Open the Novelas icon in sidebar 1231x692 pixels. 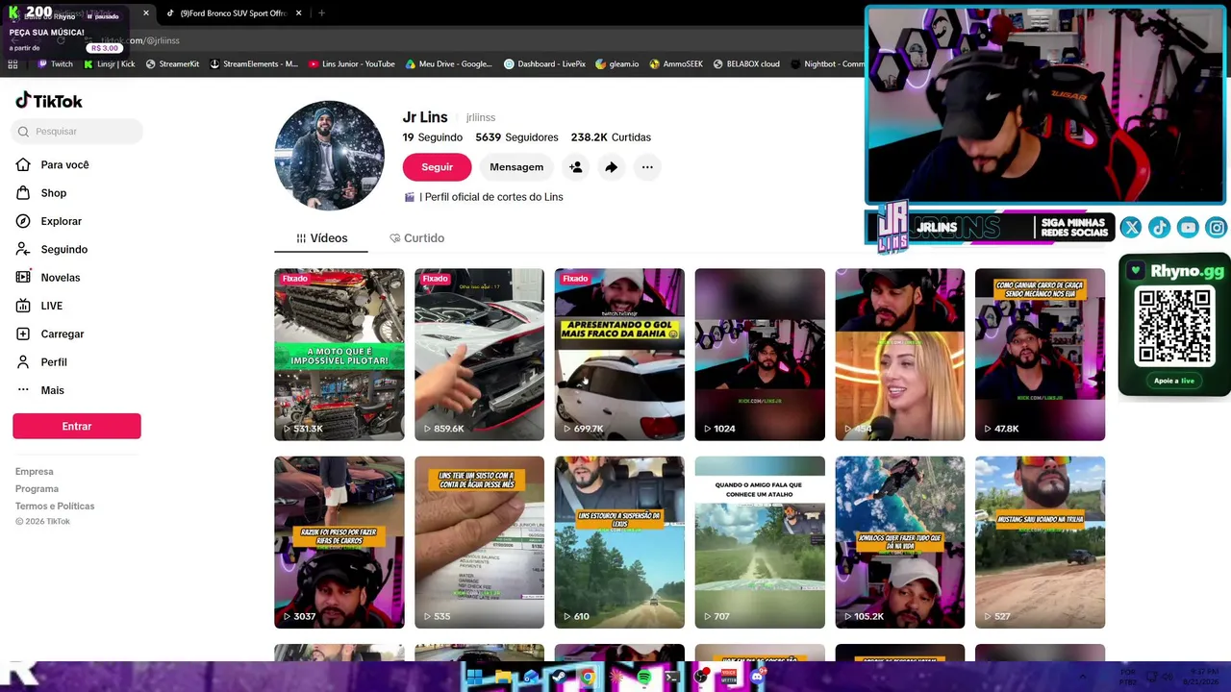pyautogui.click(x=23, y=278)
